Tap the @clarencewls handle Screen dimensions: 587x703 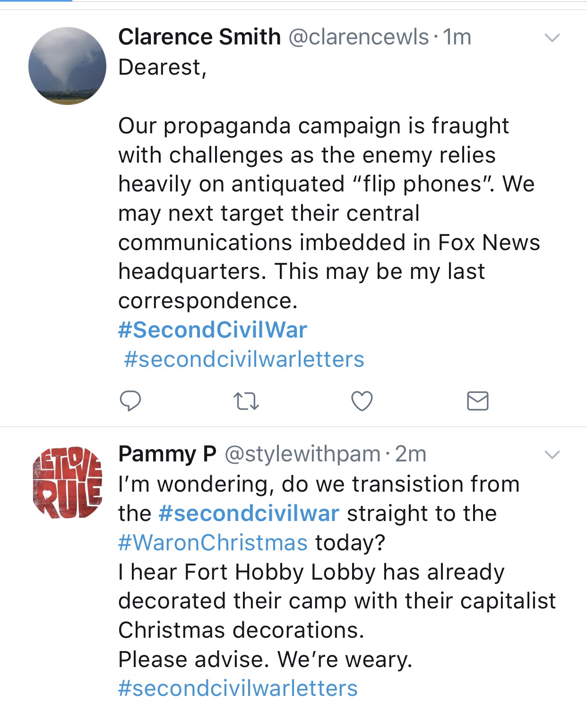pyautogui.click(x=358, y=37)
